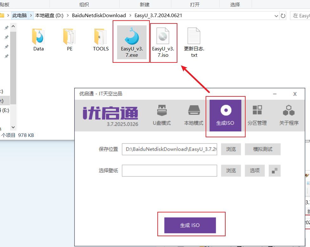Click the navigation pane scroll down arrow
Screen dimensions: 310x247
13,127
